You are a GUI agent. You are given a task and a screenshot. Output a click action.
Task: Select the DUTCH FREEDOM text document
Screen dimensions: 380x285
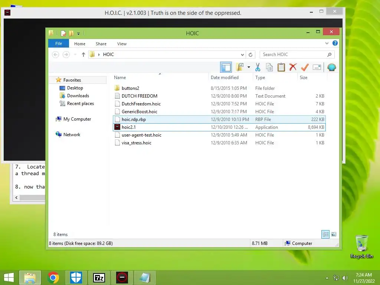[219, 96]
